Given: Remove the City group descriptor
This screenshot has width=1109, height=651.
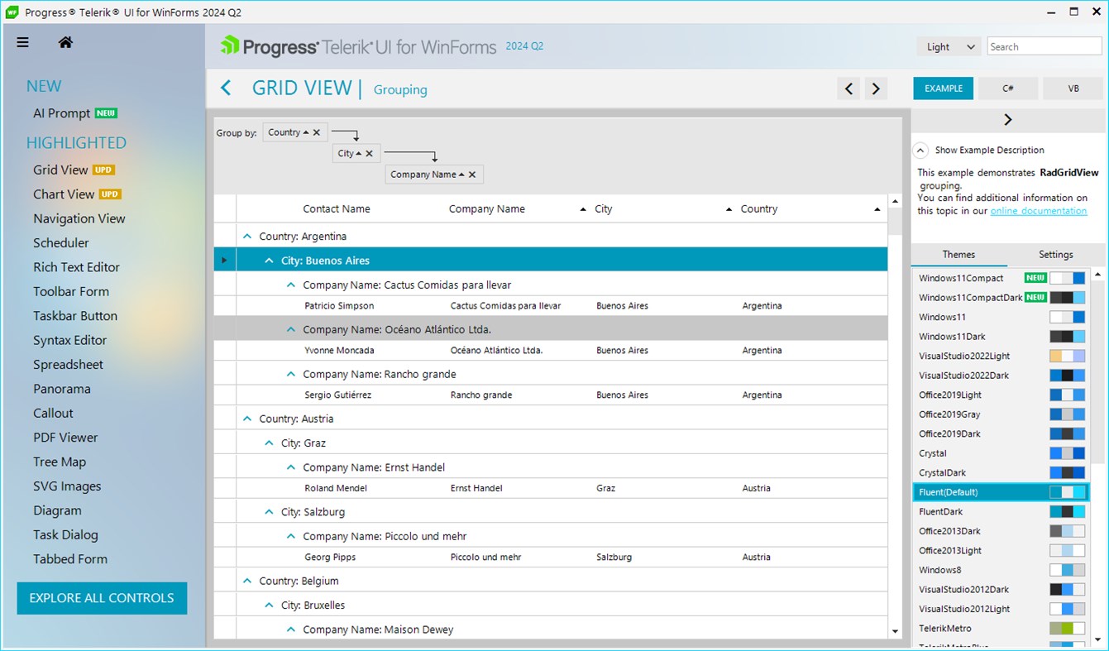Looking at the screenshot, I should (369, 153).
